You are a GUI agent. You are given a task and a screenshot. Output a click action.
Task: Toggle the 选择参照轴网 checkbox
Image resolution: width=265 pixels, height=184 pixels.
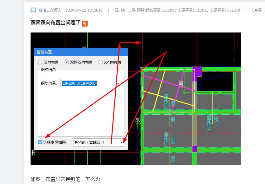40,142
